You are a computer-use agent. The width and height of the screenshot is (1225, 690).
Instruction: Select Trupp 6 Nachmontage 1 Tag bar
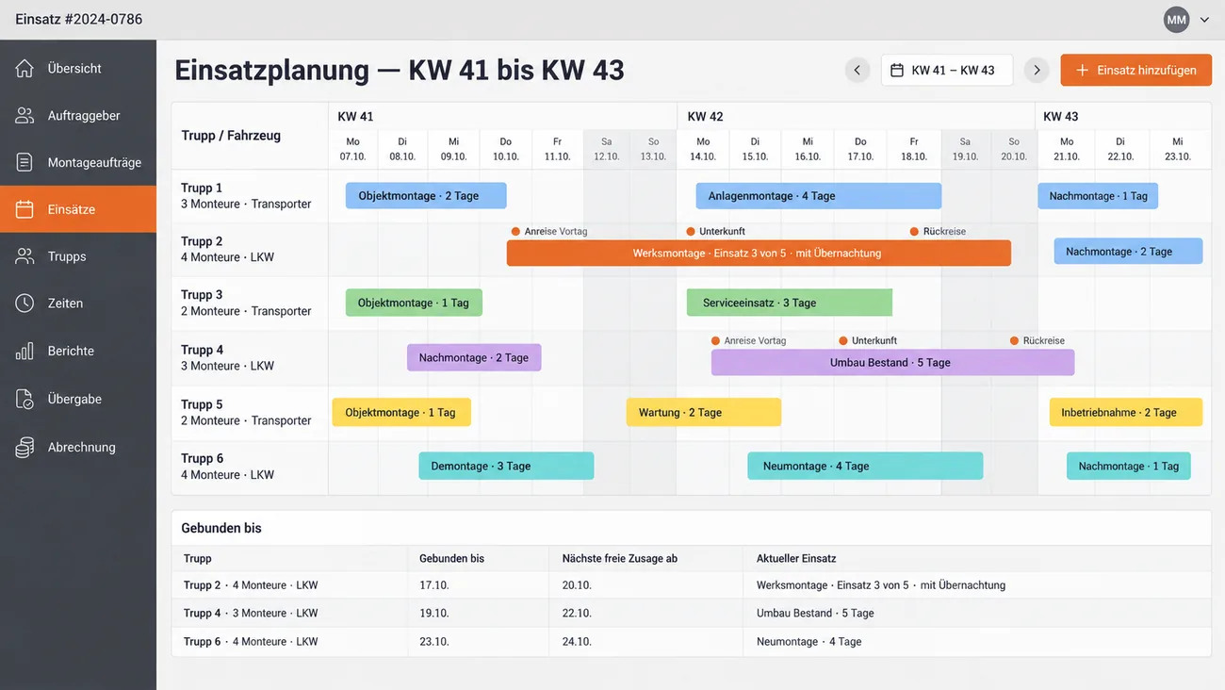point(1128,466)
